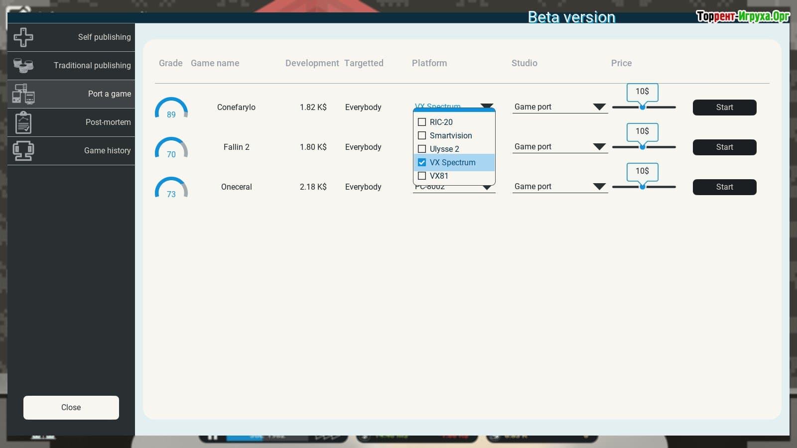Check the RIC-20 platform checkbox
The width and height of the screenshot is (797, 448).
422,122
